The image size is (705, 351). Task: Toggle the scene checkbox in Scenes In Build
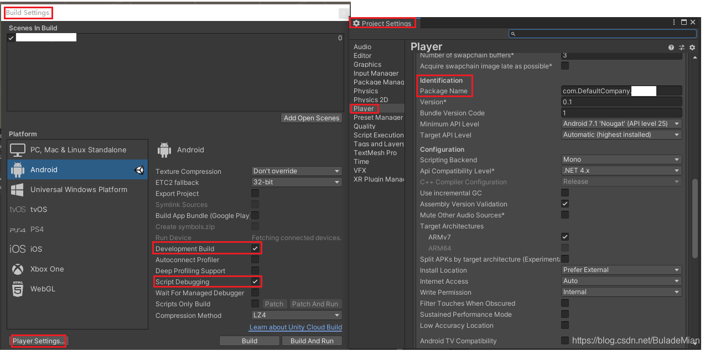pyautogui.click(x=11, y=38)
